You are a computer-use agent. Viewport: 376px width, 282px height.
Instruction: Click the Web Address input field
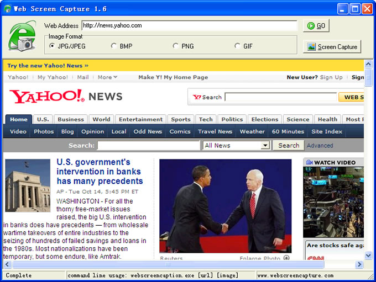189,25
